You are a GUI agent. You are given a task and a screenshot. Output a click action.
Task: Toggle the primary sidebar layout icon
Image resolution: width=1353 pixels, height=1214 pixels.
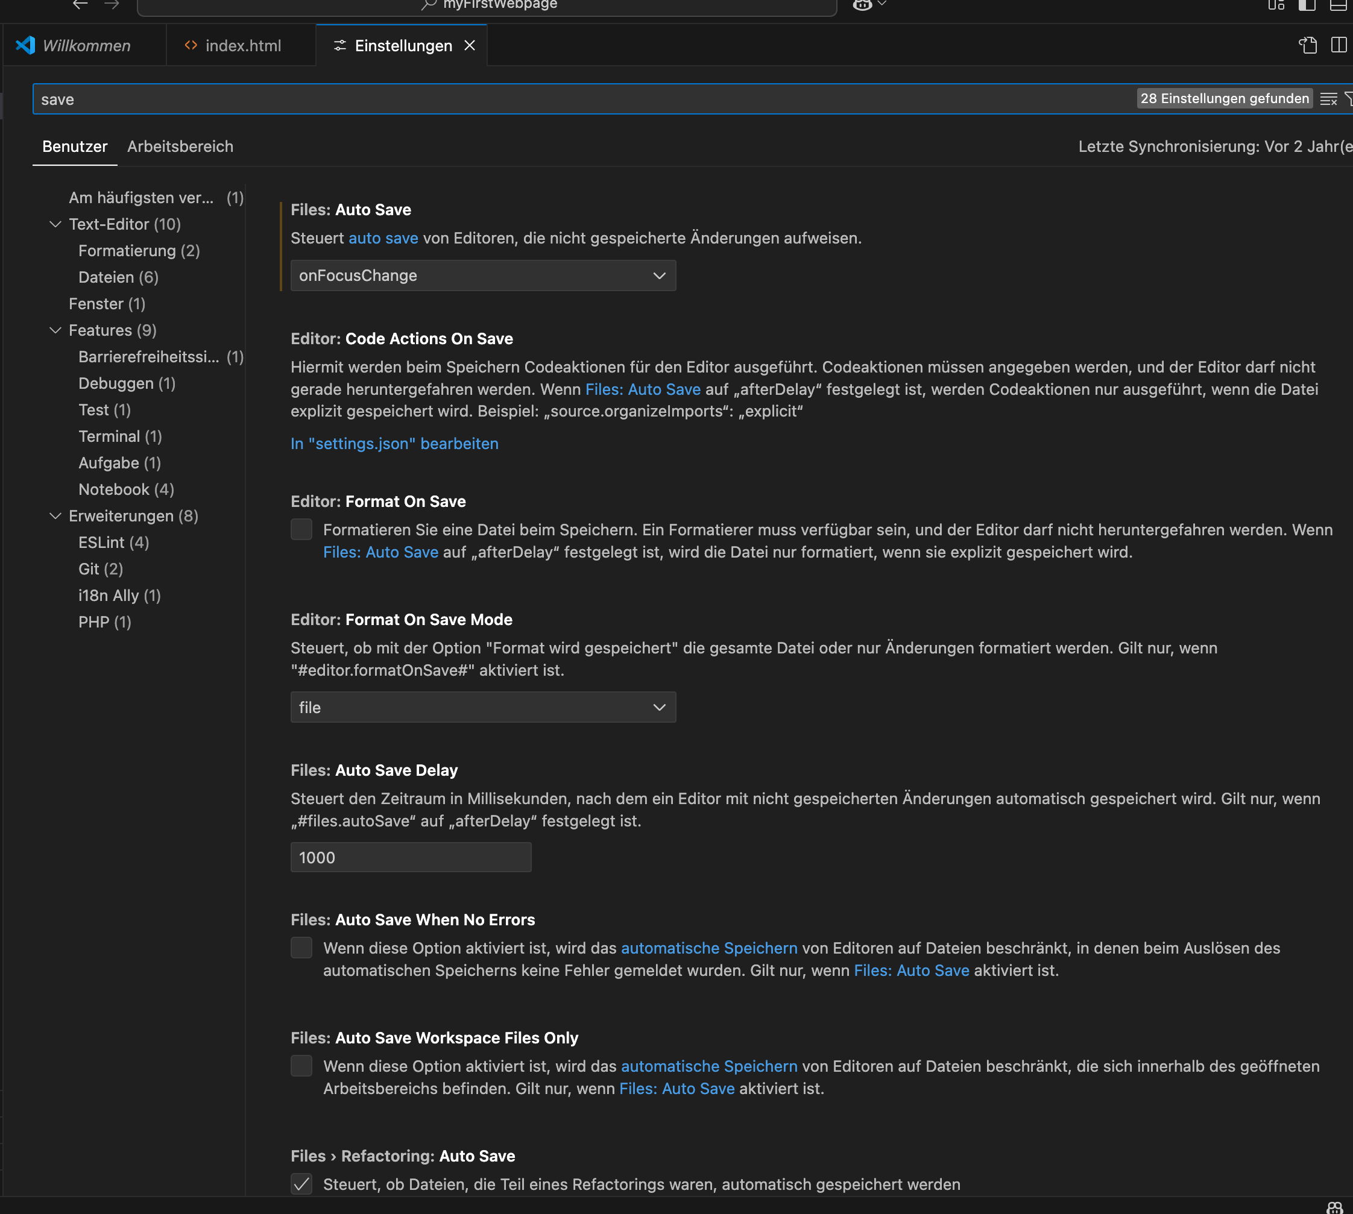1307,5
